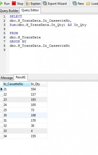Select the cell with cassette number 34
98x155 pixels.
click(x=17, y=136)
